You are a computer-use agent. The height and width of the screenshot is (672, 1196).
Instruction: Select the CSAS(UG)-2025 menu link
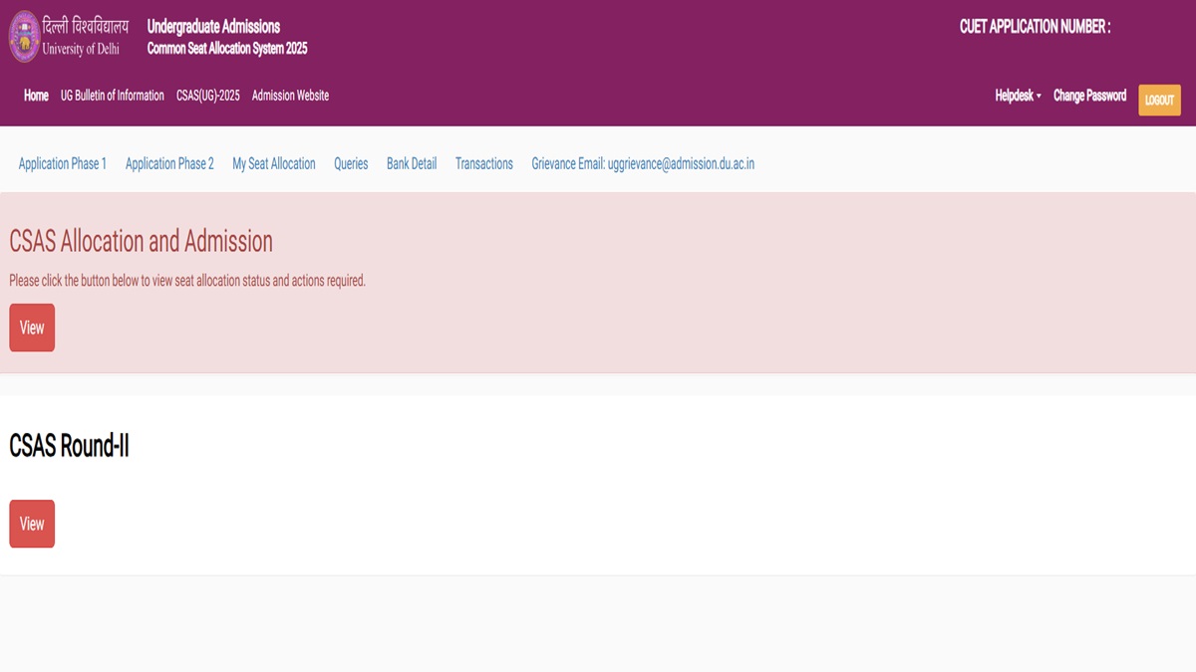pos(207,96)
